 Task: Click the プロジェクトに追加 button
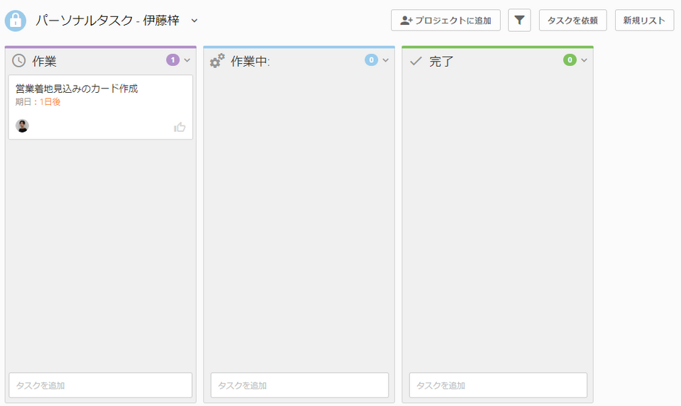pyautogui.click(x=445, y=21)
